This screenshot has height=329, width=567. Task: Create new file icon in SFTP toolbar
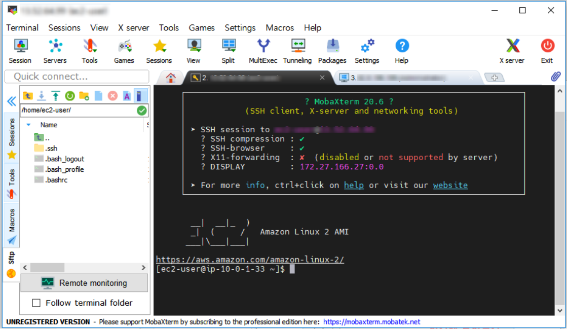click(98, 96)
